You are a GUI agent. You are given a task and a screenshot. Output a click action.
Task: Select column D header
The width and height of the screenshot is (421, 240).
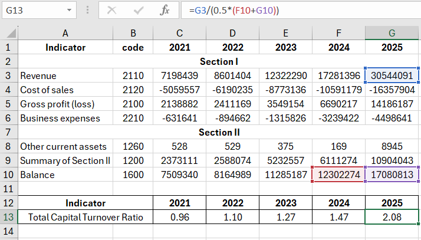(232, 33)
